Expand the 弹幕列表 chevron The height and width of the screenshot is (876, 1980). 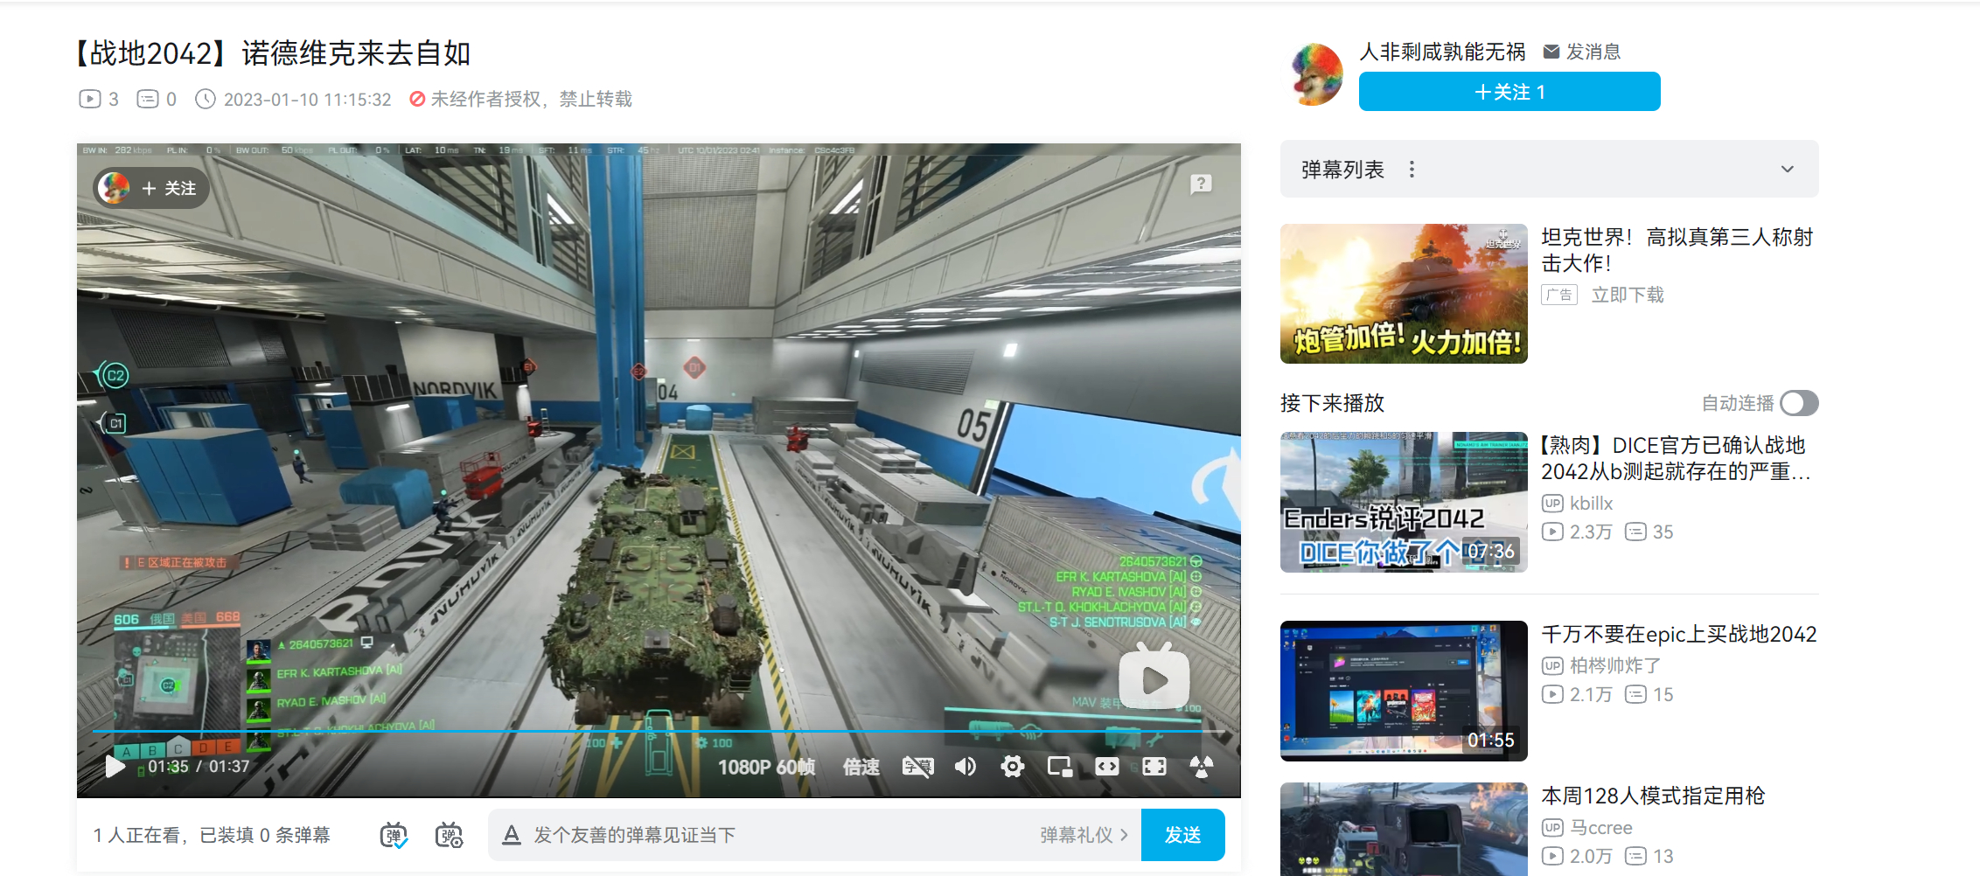click(1788, 169)
